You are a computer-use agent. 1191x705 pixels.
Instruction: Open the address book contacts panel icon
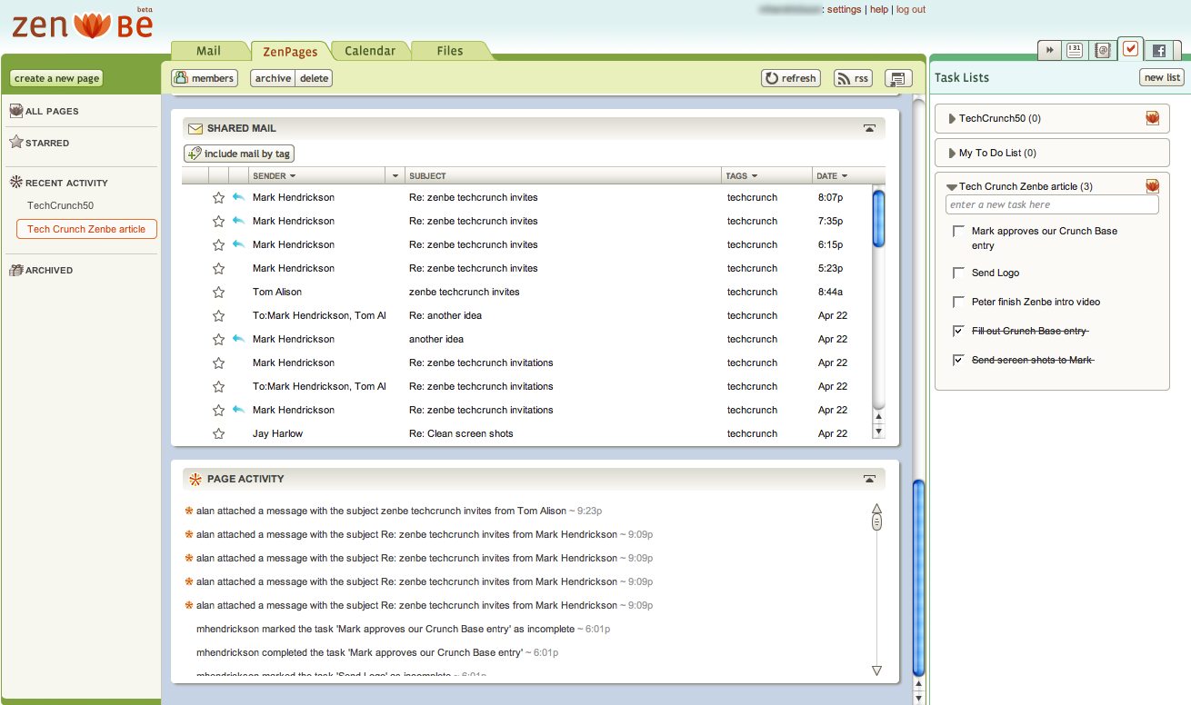point(1102,51)
